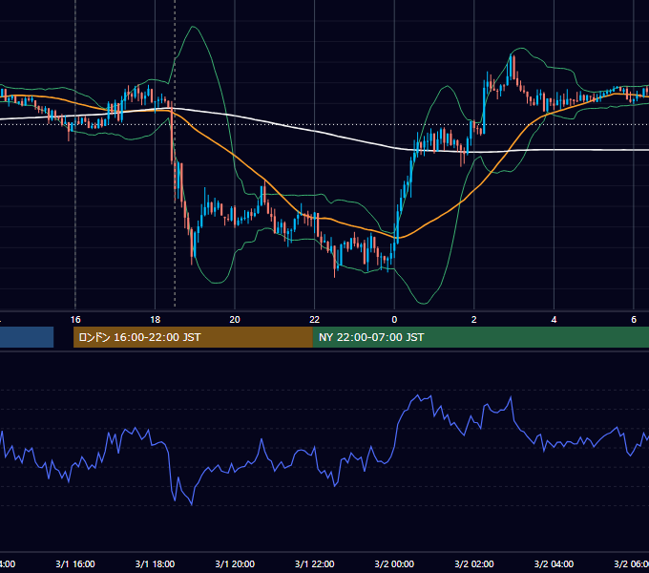The image size is (649, 573).
Task: Click the "4" hour label on upper time axis
Action: [x=554, y=320]
